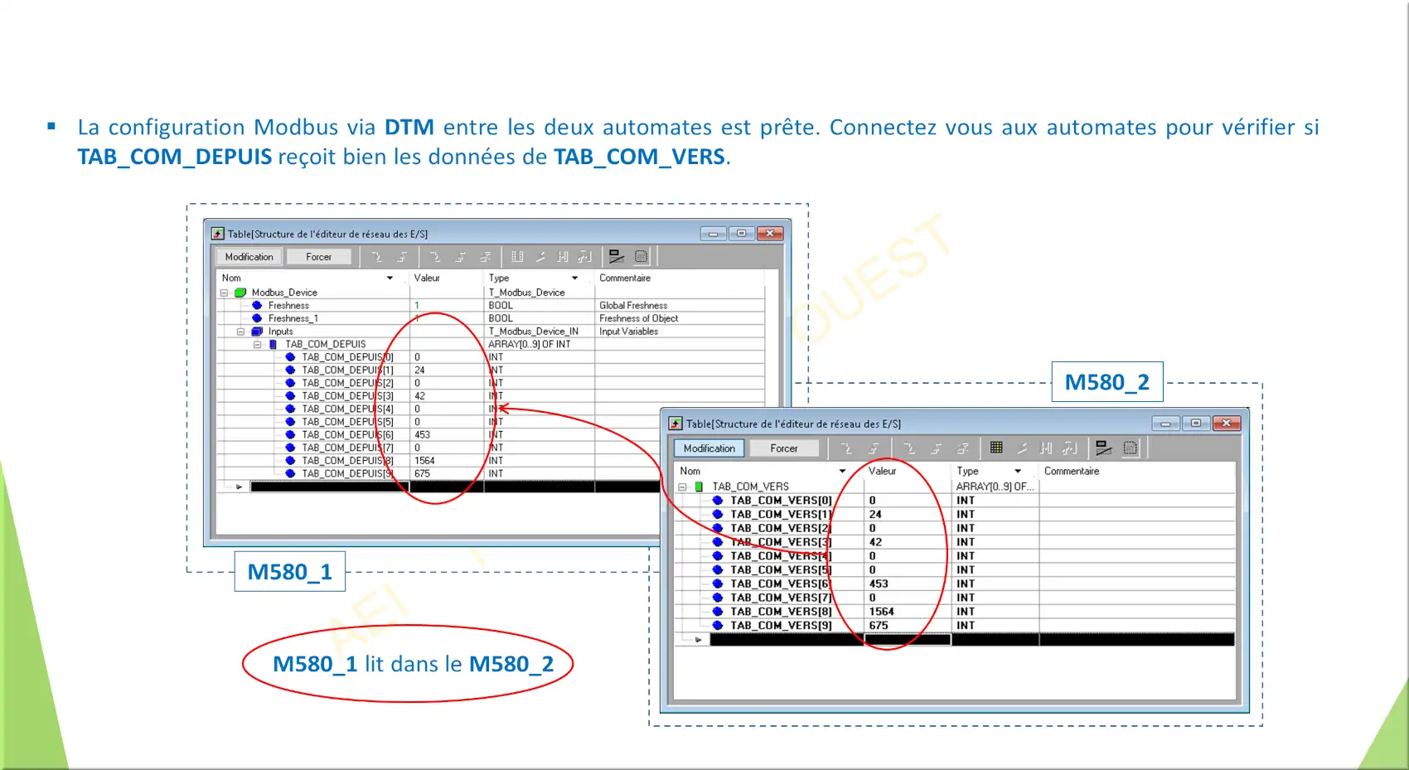
Task: Click the table app icon in M580_2 title bar
Action: 675,424
